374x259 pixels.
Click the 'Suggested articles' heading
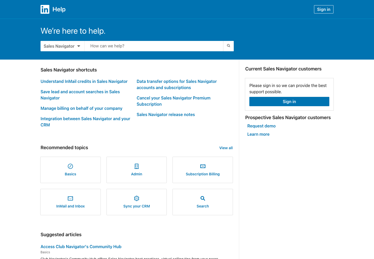pyautogui.click(x=61, y=235)
